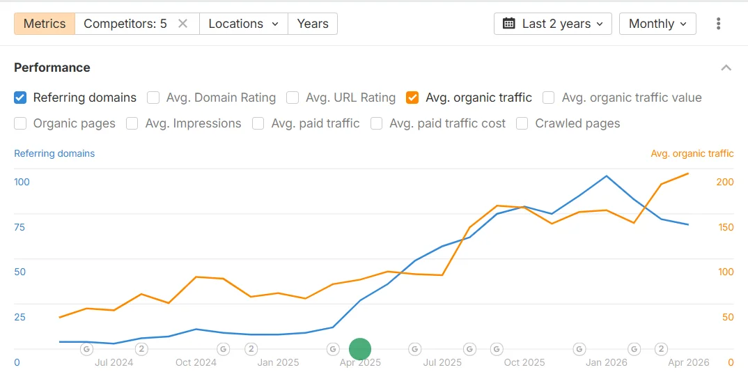Viewport: 748px width, 379px height.
Task: Click the '2' updates marker near Jan 2025
Action: click(251, 348)
